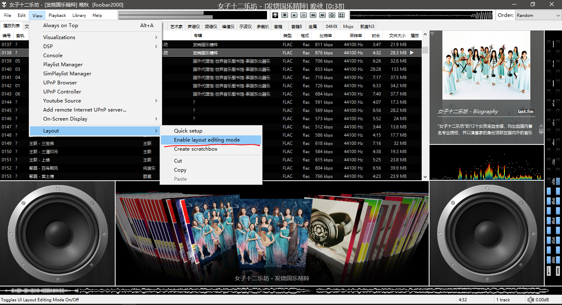Switch to the 峰值仪 tab
Image resolution: width=562 pixels, height=305 pixels.
click(x=228, y=26)
